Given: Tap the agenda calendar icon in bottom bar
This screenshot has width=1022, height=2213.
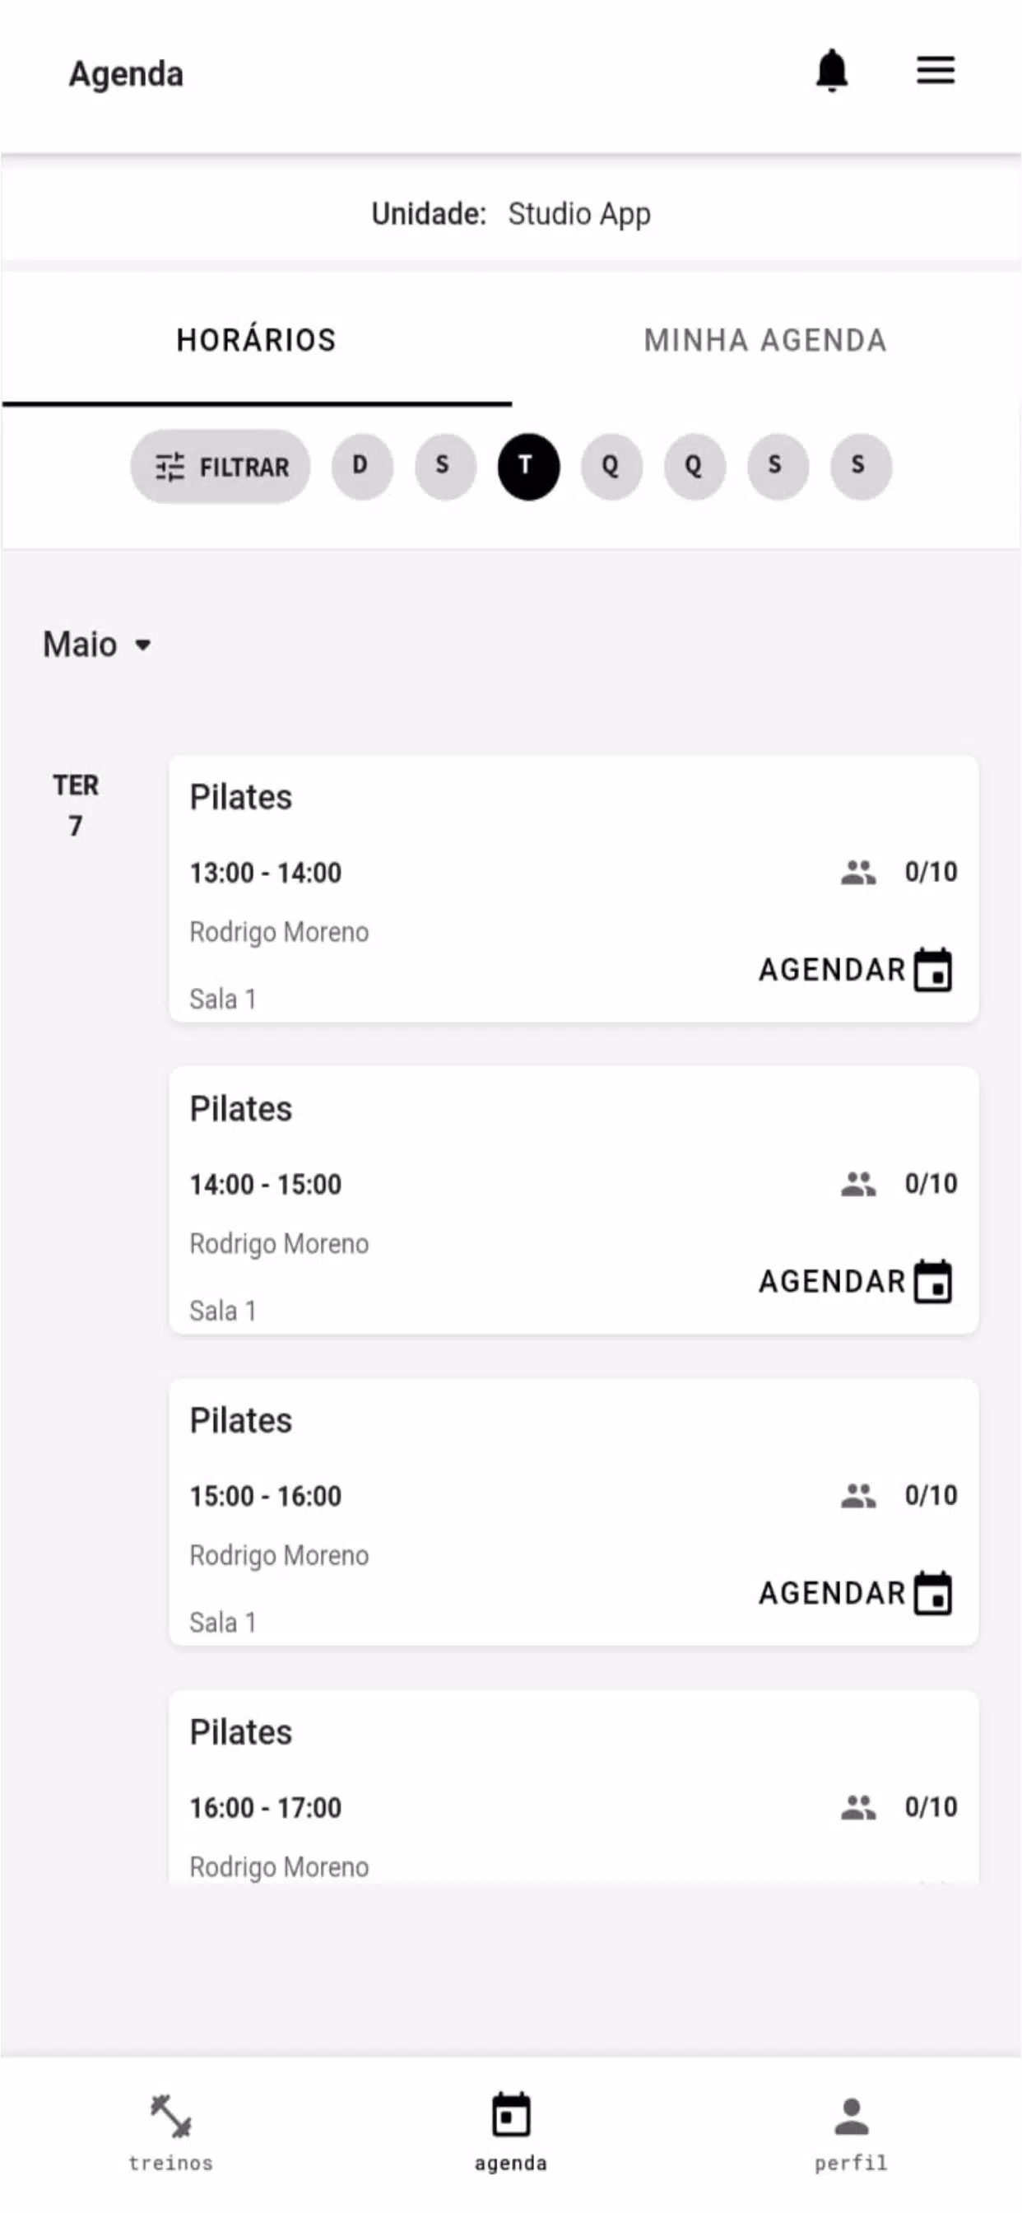Looking at the screenshot, I should [511, 2115].
